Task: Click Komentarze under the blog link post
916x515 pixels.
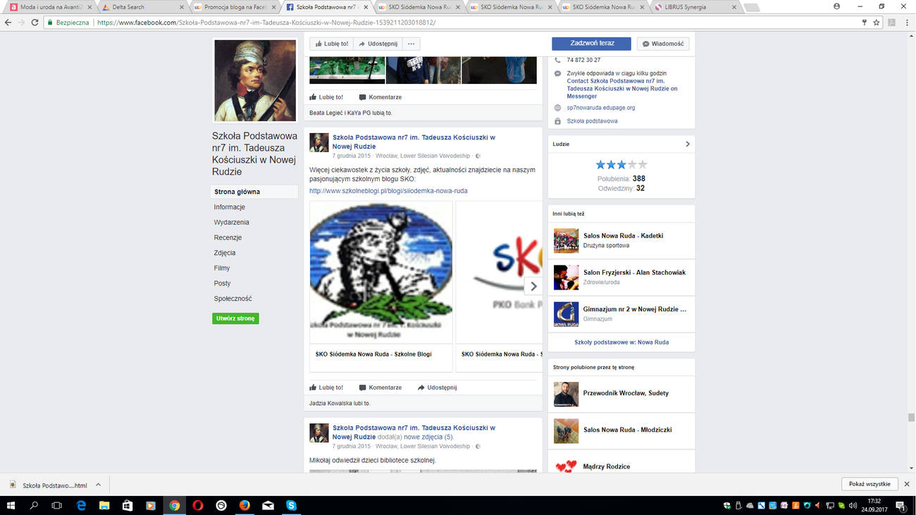Action: coord(380,387)
